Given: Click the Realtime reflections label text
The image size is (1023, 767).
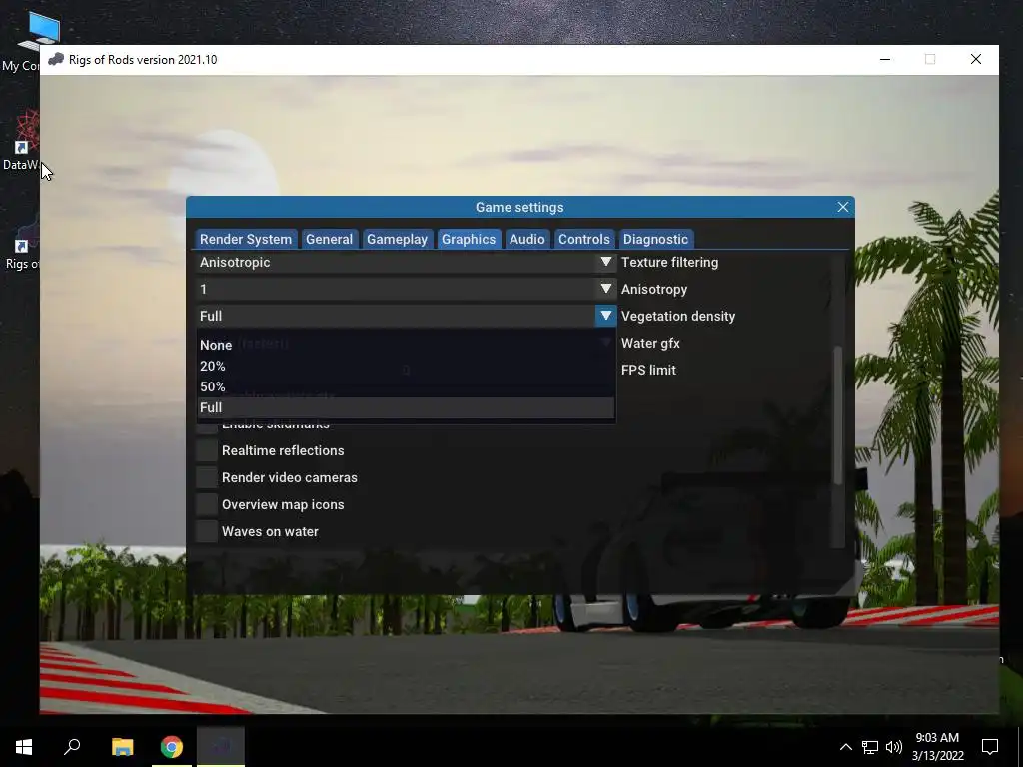Looking at the screenshot, I should (x=283, y=450).
